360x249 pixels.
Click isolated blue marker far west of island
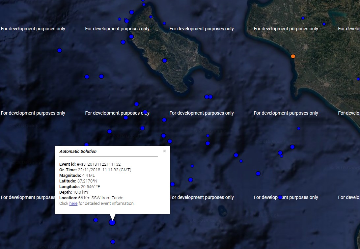[60, 50]
